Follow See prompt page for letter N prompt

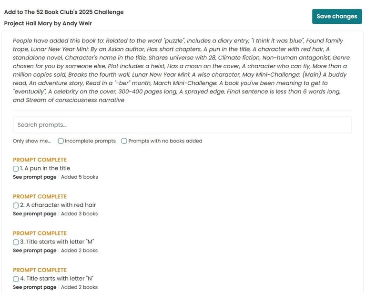click(34, 287)
